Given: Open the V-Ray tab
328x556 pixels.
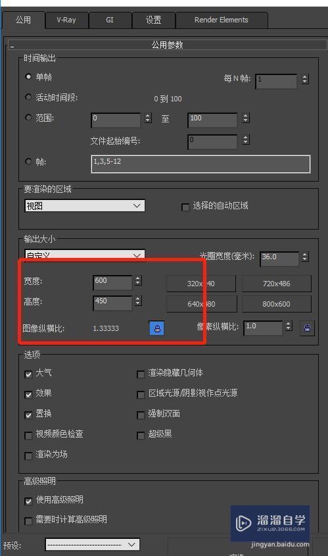Looking at the screenshot, I should [x=66, y=20].
